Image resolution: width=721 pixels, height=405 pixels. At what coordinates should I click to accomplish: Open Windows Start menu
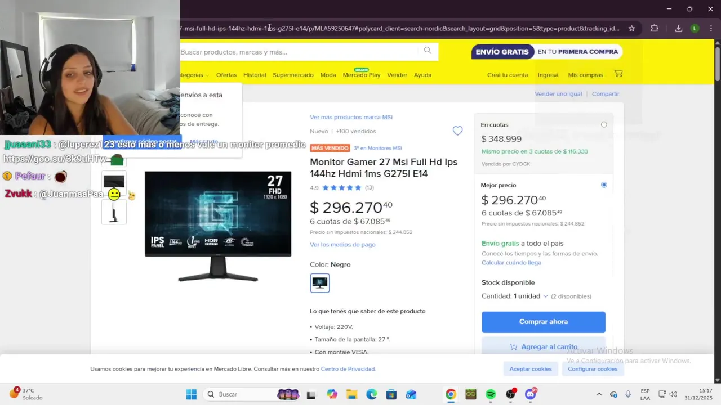point(191,394)
